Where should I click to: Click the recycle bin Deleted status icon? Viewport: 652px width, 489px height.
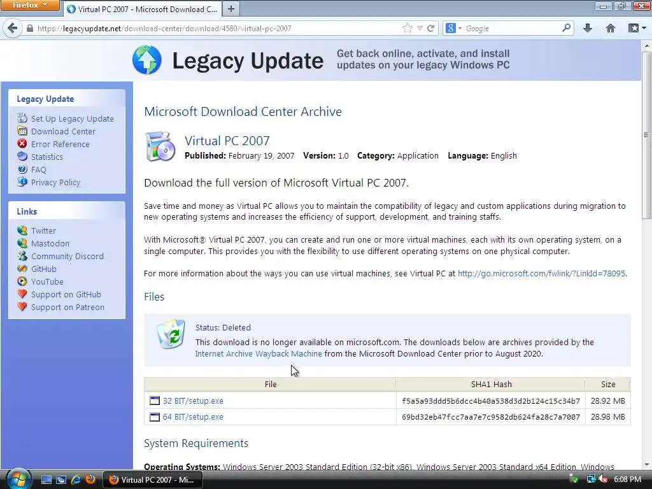[171, 334]
